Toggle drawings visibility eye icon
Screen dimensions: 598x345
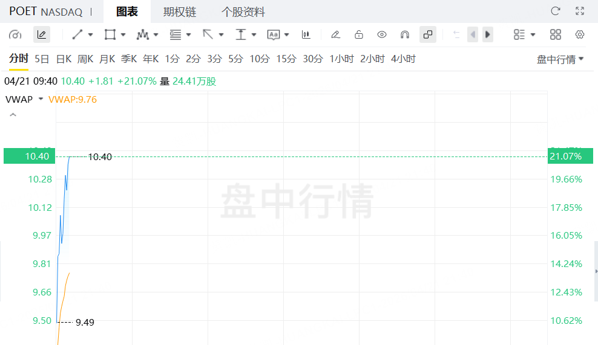coord(382,34)
